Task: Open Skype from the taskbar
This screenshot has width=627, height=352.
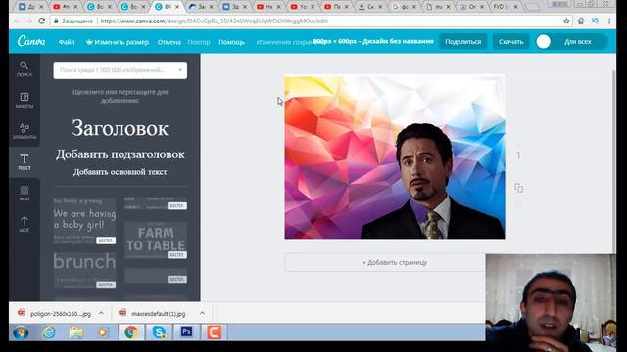Action: pos(159,332)
